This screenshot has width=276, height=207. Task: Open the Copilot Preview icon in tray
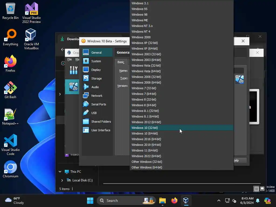(268, 200)
